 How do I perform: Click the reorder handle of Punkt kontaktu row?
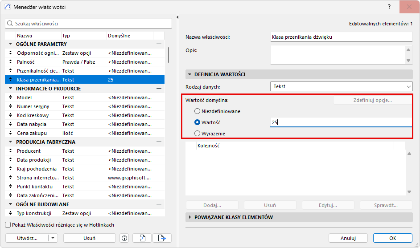[10, 187]
